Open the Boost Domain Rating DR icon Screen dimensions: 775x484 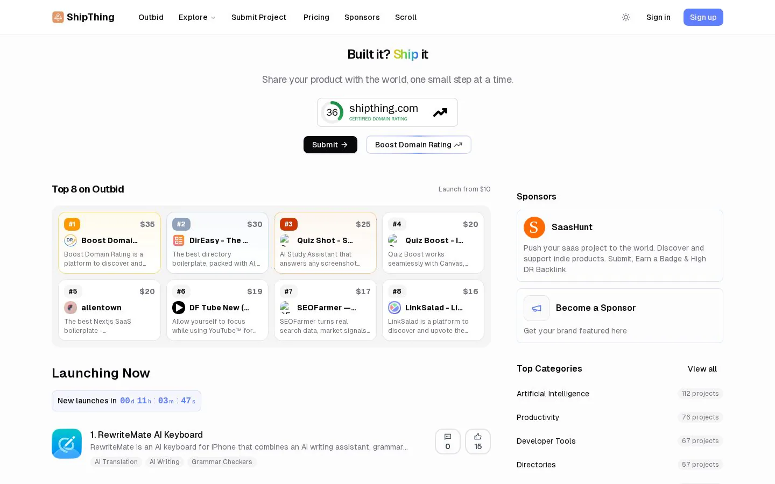pyautogui.click(x=71, y=240)
